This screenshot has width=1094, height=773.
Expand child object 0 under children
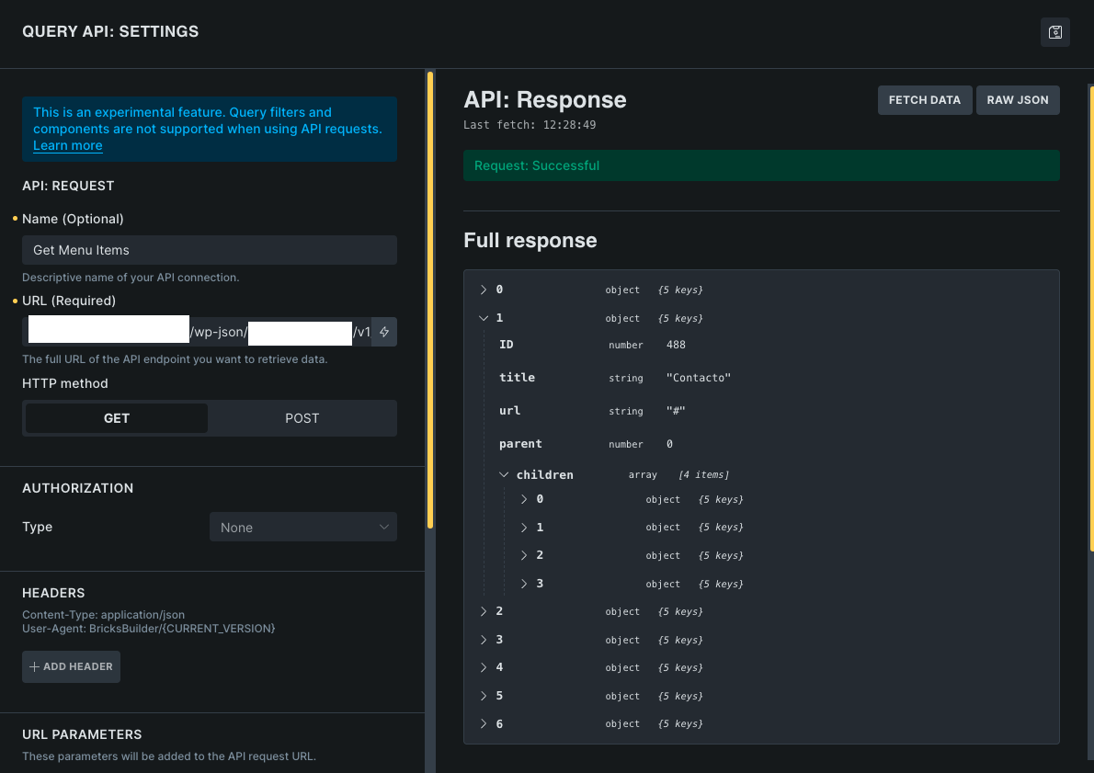[x=524, y=499]
